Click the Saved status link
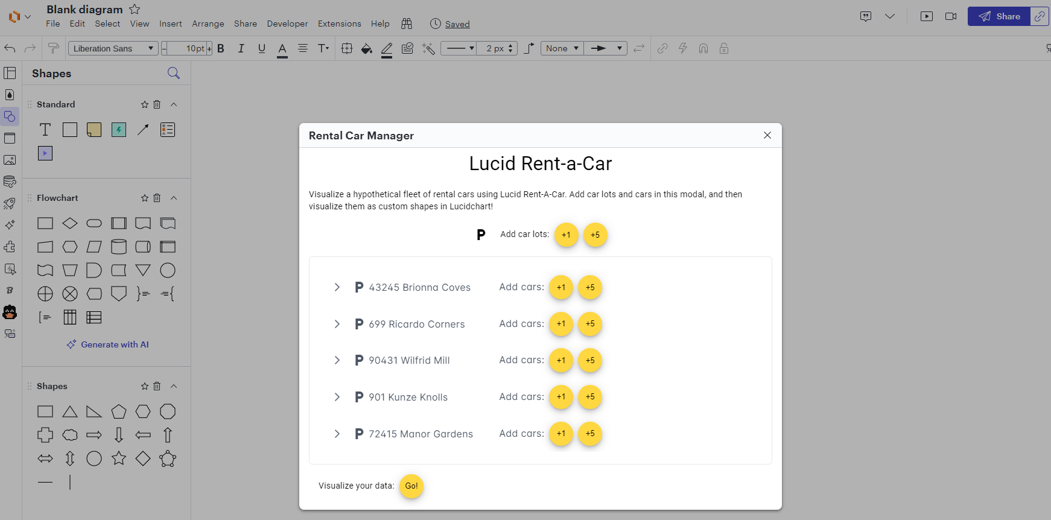1051x520 pixels. point(457,24)
